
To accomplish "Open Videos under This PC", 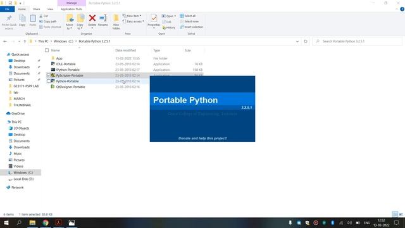I will [x=18, y=166].
